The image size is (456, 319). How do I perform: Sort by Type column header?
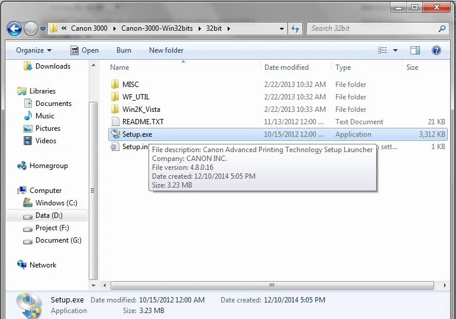click(343, 67)
